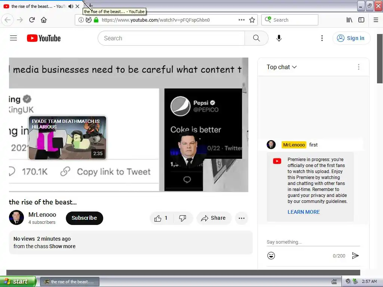Image resolution: width=383 pixels, height=287 pixels.
Task: Click the video title 'the rise of the beast...'
Action: (43, 202)
